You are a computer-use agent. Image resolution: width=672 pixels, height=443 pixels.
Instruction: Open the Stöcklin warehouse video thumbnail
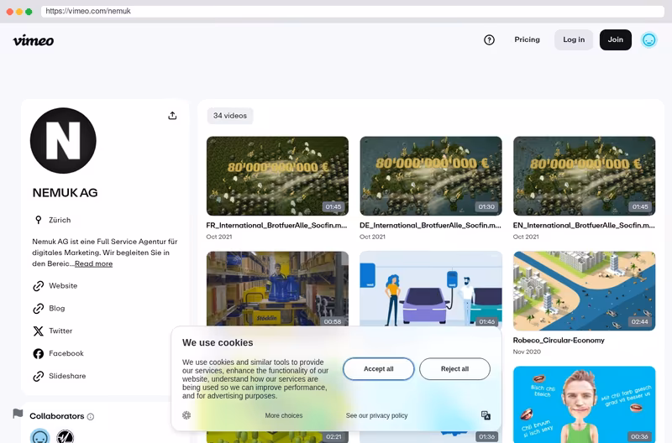pyautogui.click(x=277, y=289)
